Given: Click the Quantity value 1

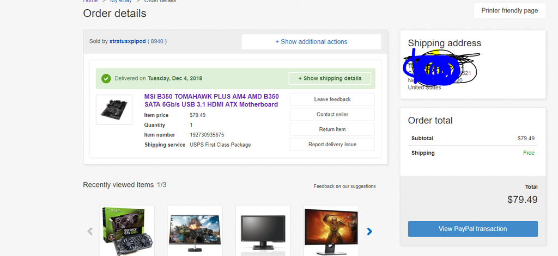Looking at the screenshot, I should (191, 125).
